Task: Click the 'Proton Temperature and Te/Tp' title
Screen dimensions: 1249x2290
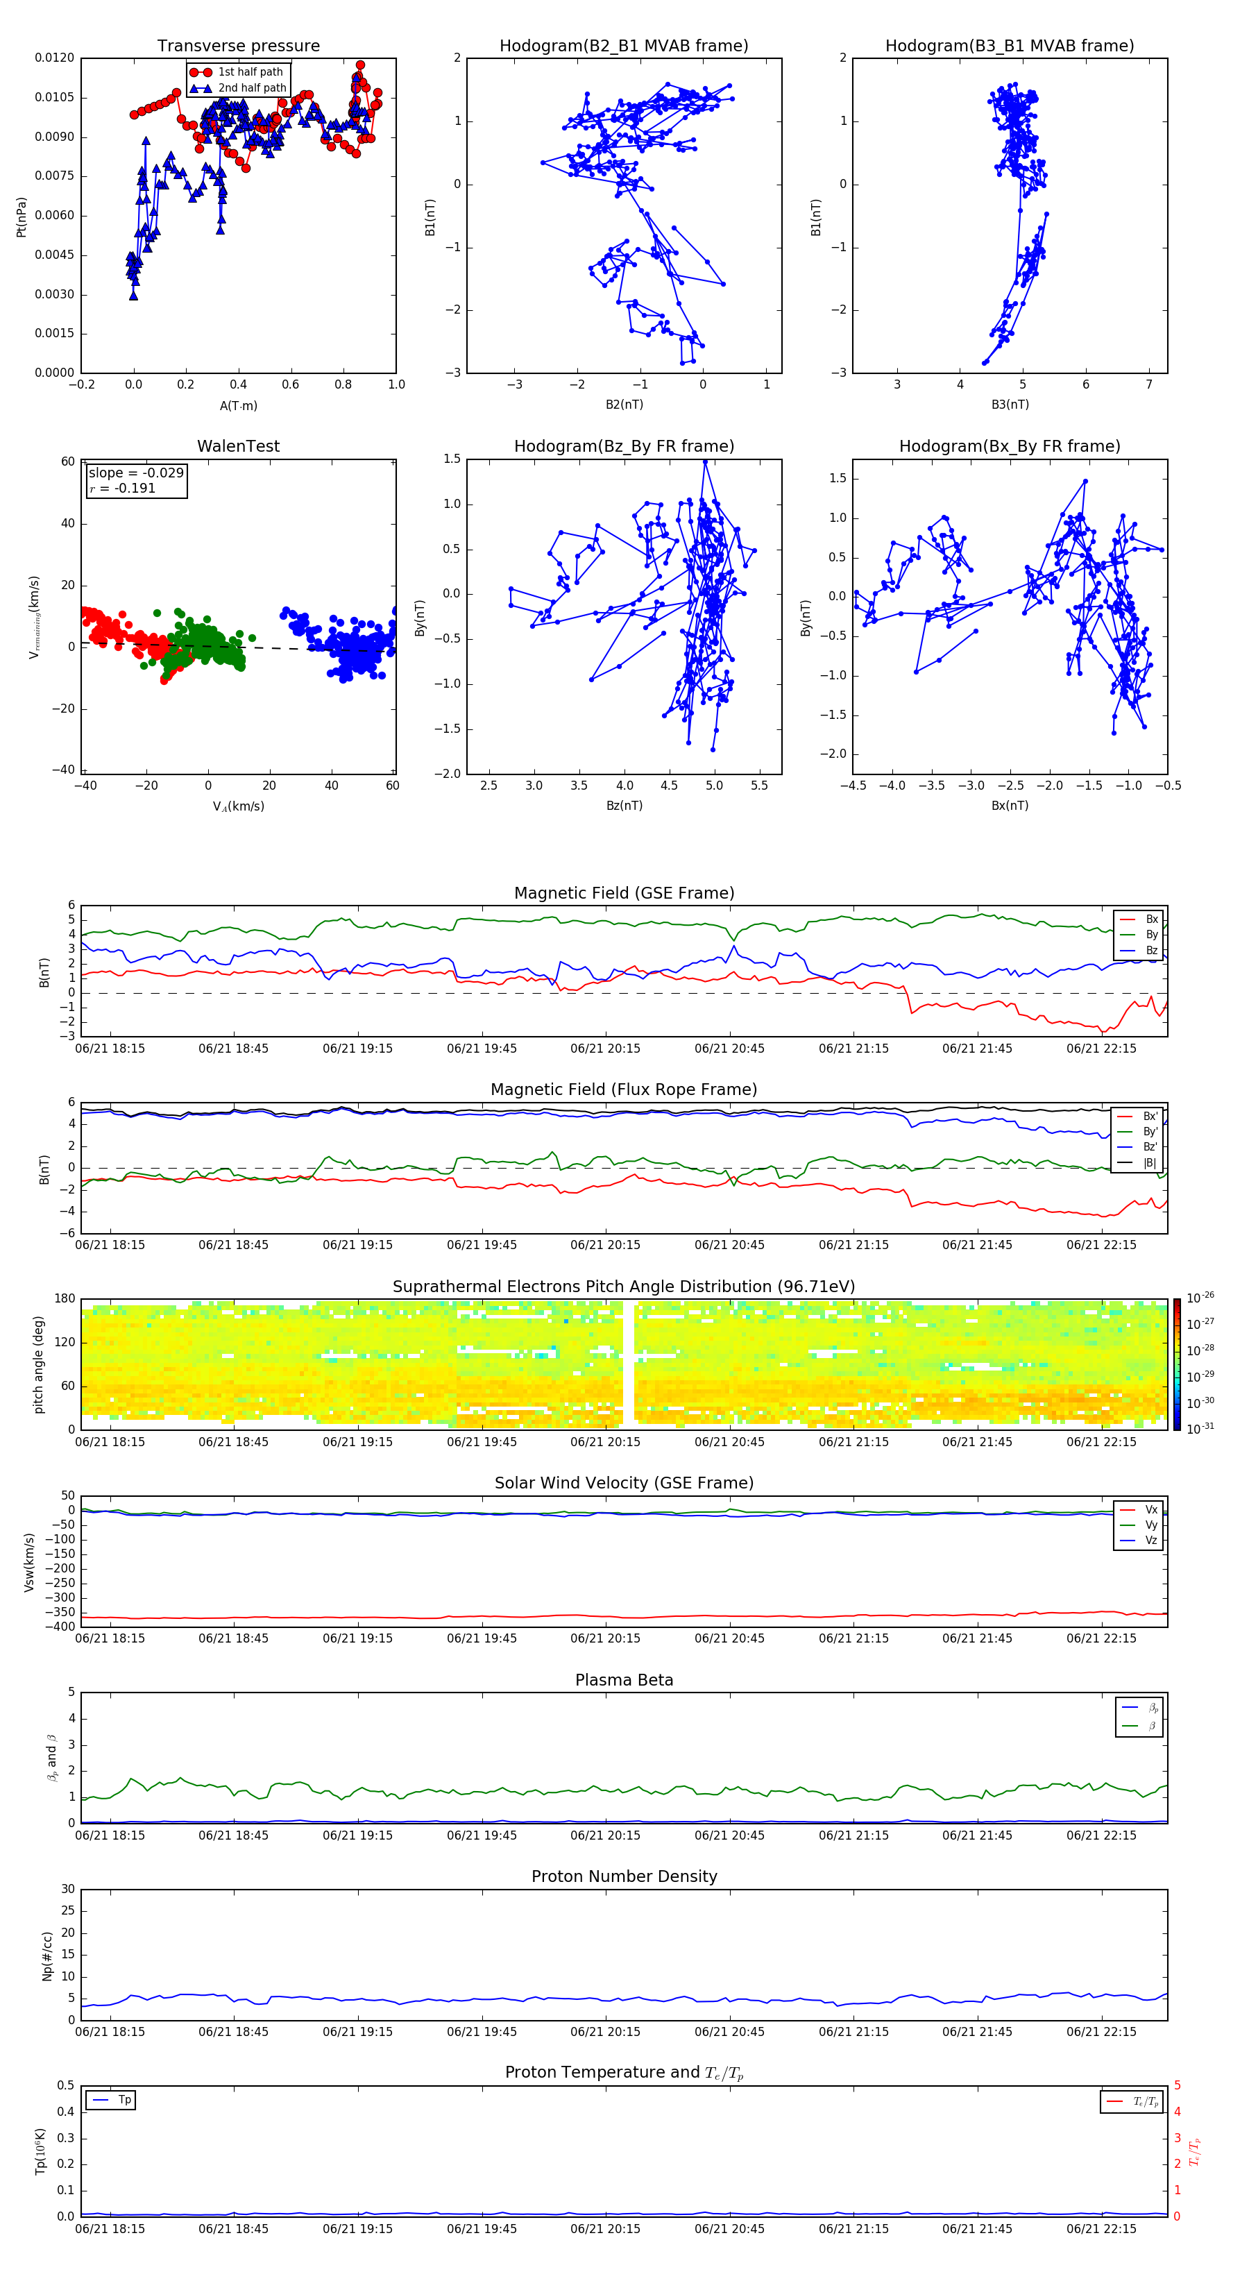Action: 624,2073
